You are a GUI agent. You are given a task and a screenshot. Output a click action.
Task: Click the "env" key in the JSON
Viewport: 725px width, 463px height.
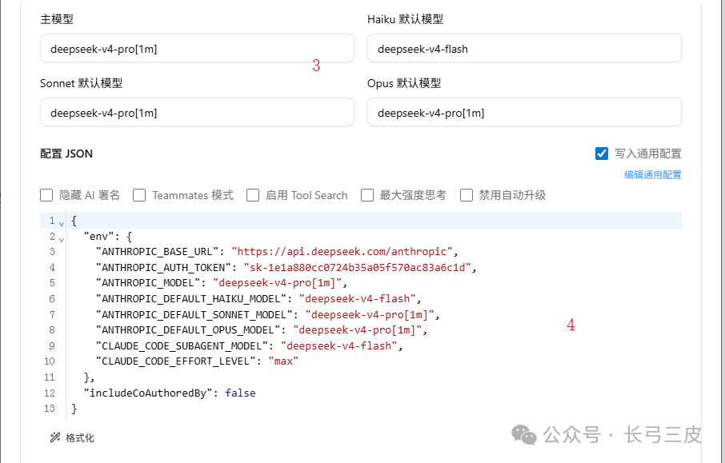[x=98, y=236]
